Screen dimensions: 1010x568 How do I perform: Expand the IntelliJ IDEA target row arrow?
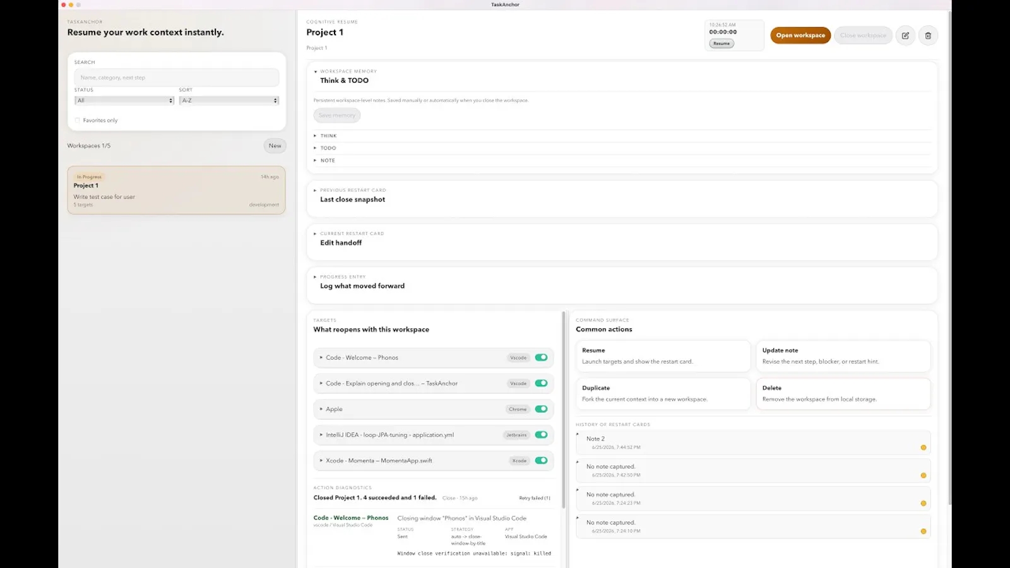(x=321, y=435)
